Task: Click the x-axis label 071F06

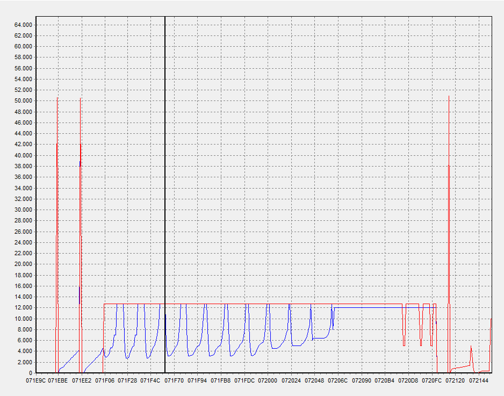Action: click(x=104, y=380)
